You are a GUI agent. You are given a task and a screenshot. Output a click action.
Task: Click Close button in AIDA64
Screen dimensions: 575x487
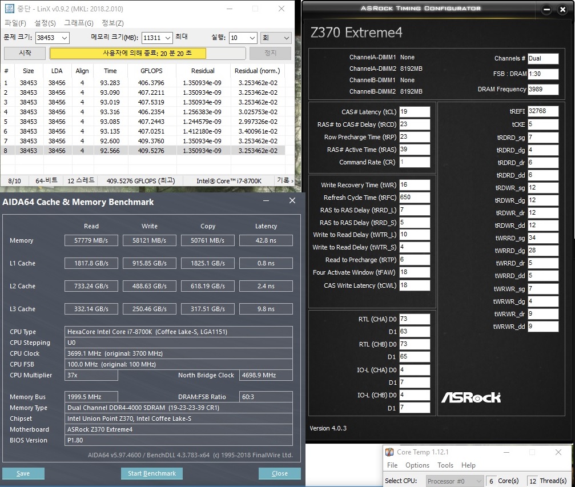point(279,473)
